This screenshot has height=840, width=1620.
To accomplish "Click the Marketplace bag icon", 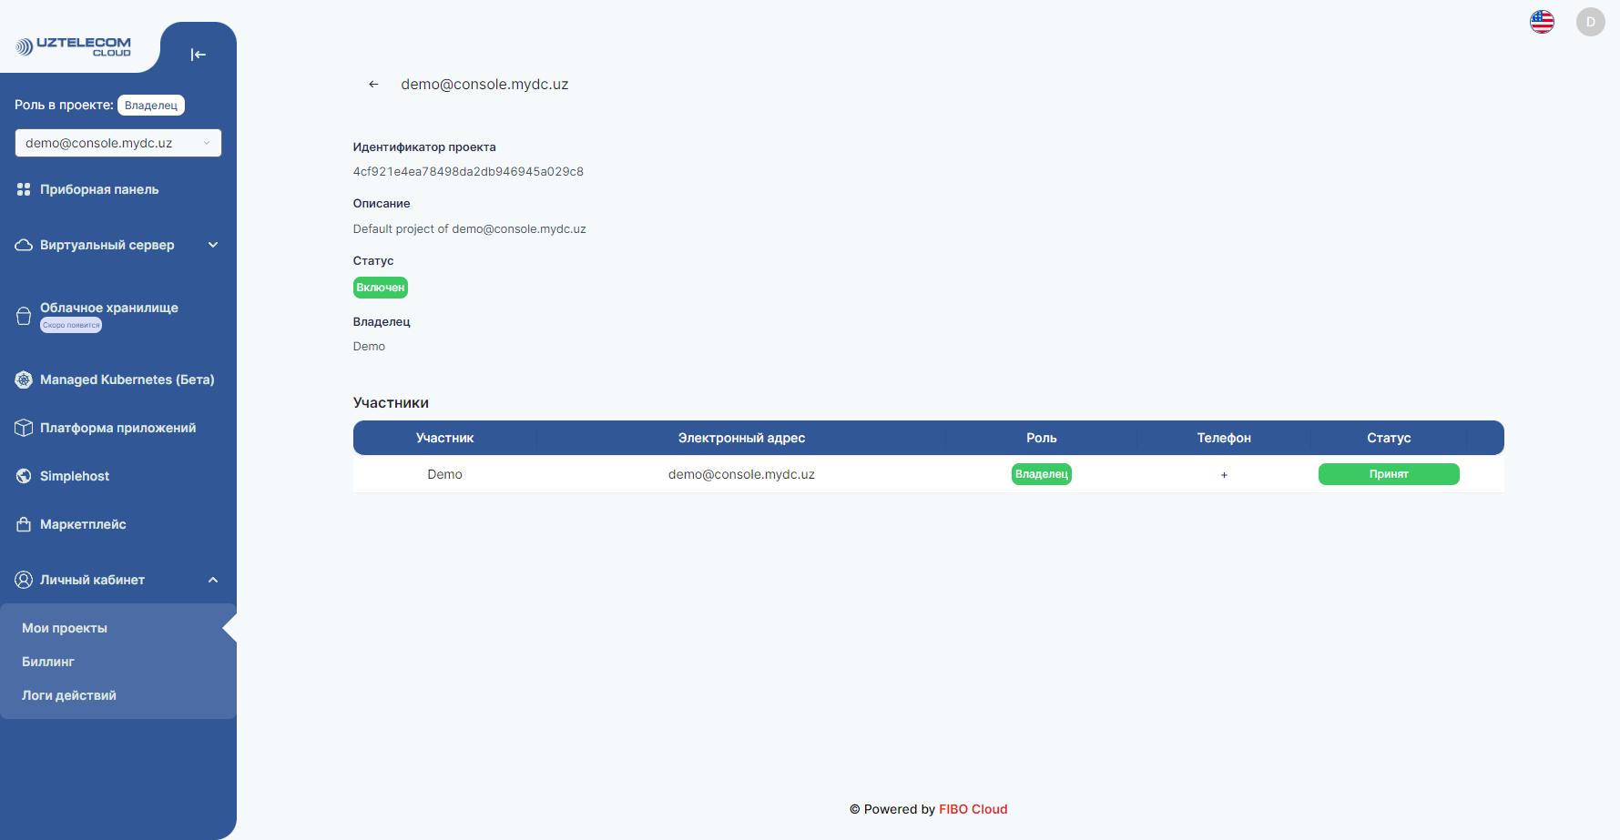I will tap(24, 524).
